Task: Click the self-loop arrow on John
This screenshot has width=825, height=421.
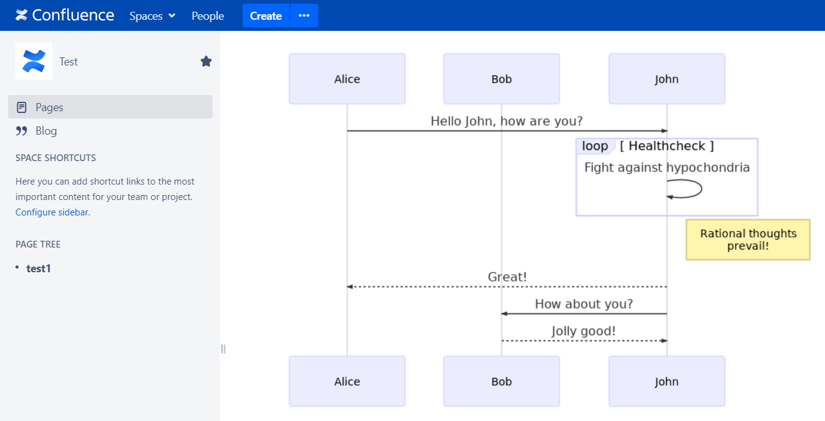Action: pyautogui.click(x=684, y=189)
